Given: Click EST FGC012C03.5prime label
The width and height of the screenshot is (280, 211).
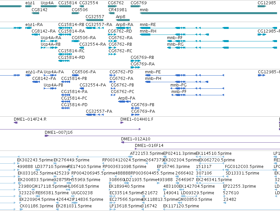Looking at the screenshot, I should pos(244,167).
